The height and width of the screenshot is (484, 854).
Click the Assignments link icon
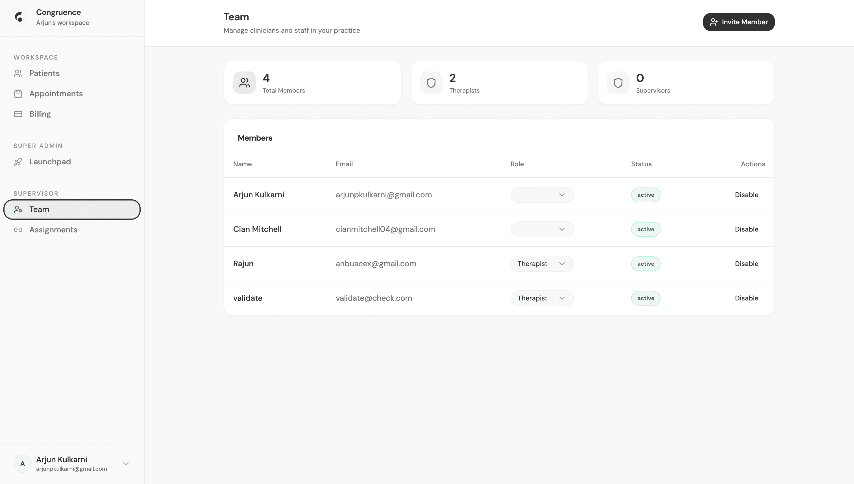pos(18,230)
